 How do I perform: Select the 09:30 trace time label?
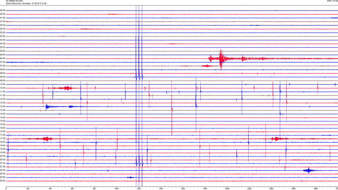(3, 81)
